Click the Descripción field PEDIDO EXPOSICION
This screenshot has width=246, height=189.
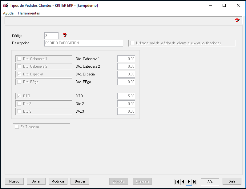point(84,43)
